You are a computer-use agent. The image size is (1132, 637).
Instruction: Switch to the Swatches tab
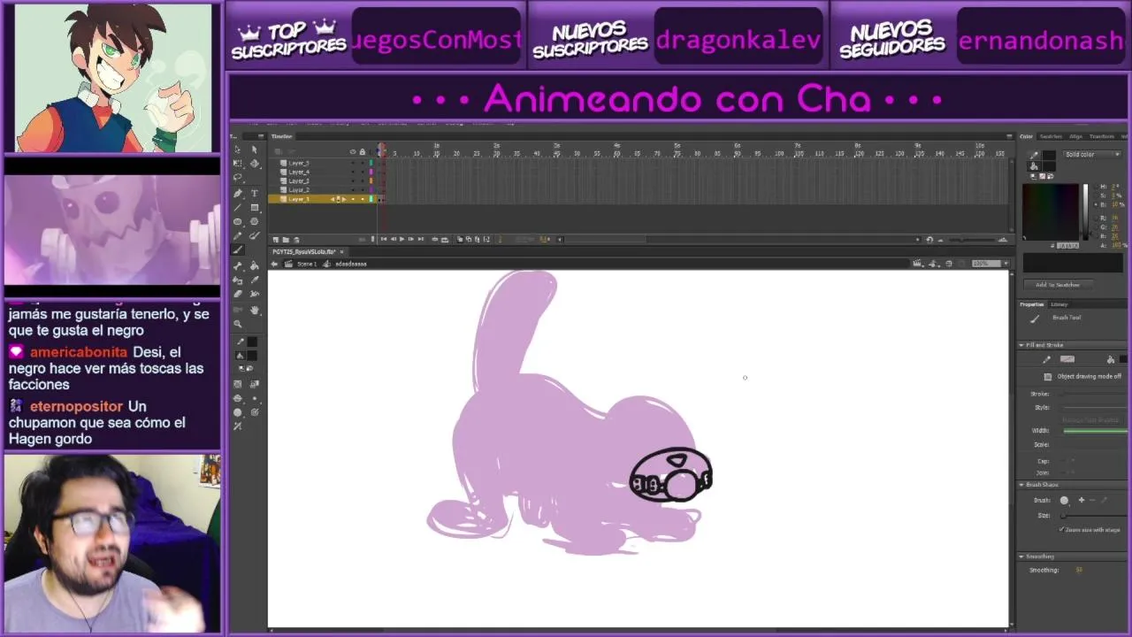pos(1051,136)
